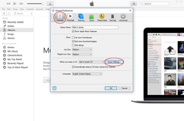Image resolution: width=184 pixels, height=121 pixels.
Task: Click Cancel in General Preferences
Action: click(124, 88)
